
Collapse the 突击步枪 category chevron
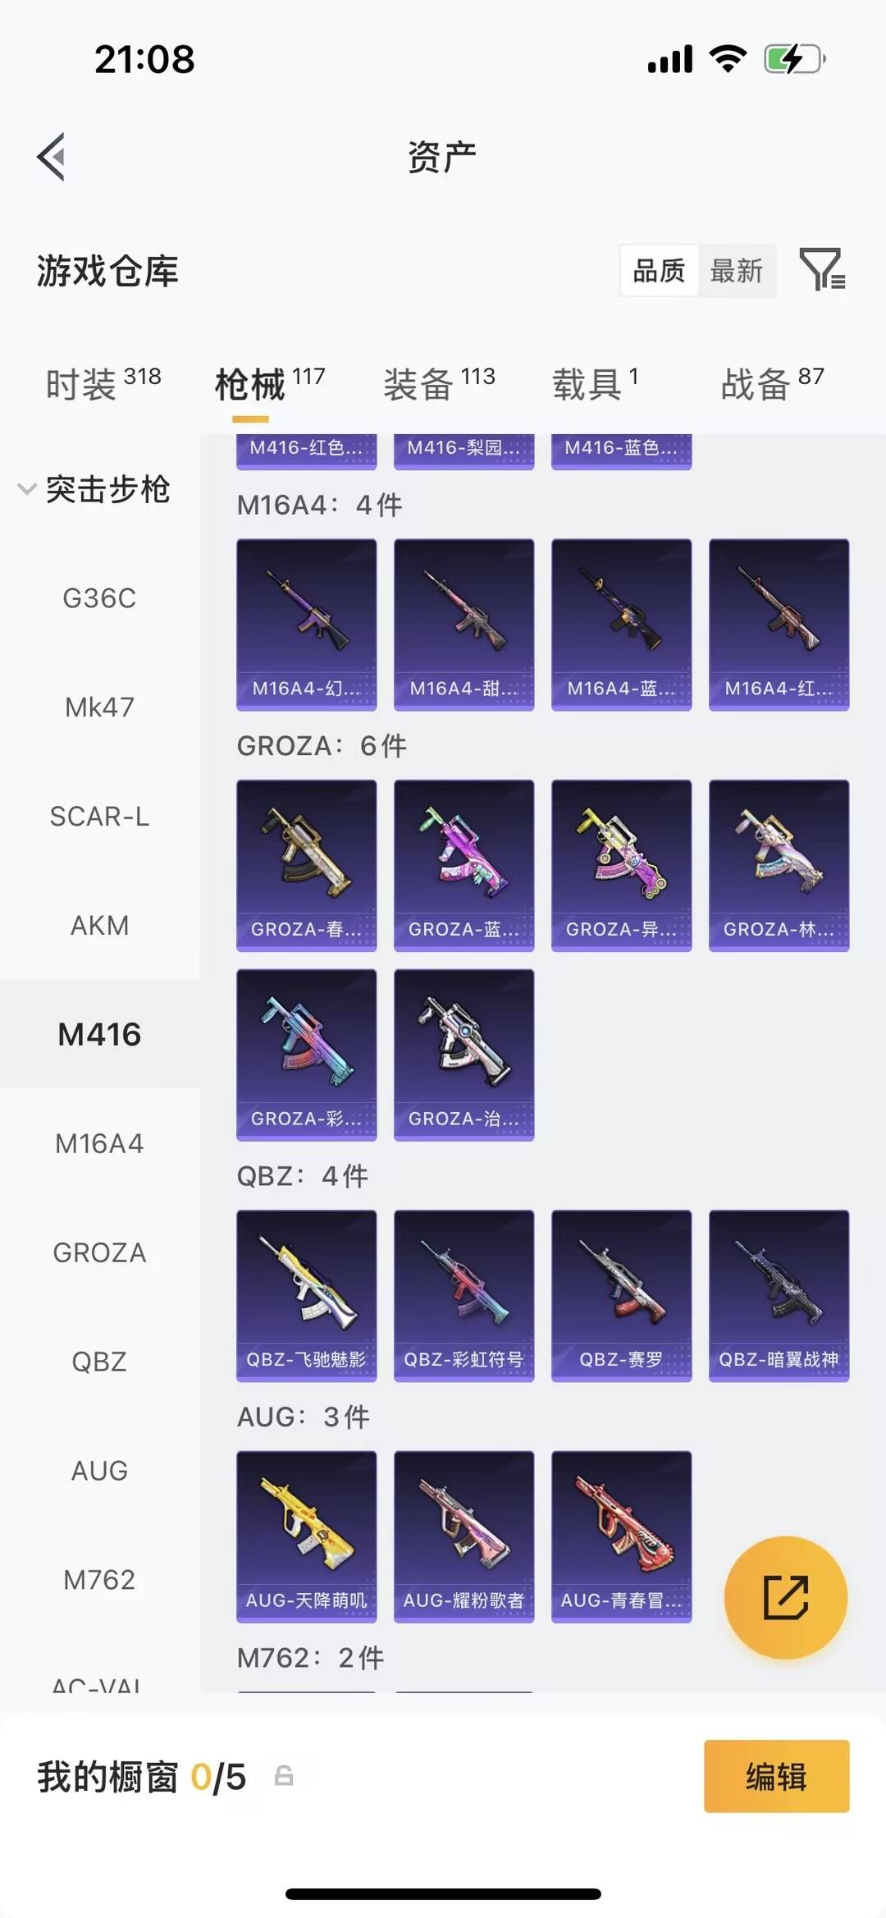click(x=27, y=489)
